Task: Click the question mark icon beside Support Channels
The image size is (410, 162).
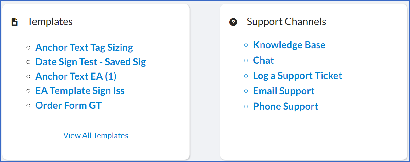Action: [233, 22]
